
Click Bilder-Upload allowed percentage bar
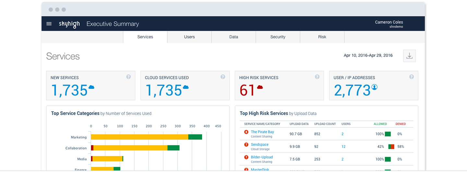388,159
